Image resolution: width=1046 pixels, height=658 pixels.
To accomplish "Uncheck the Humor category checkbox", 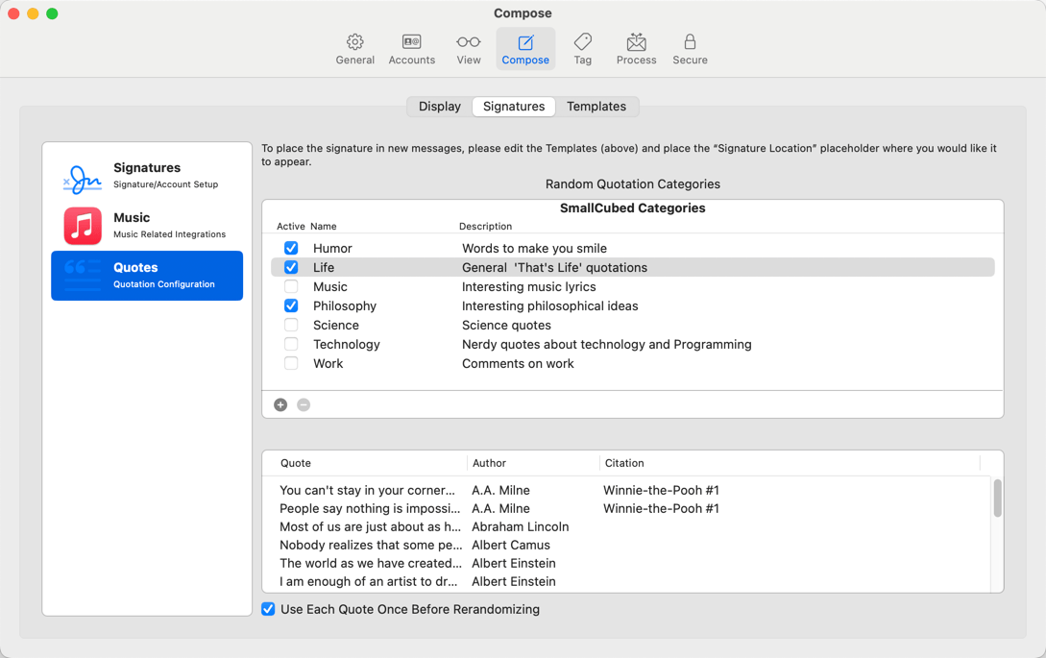I will coord(291,248).
